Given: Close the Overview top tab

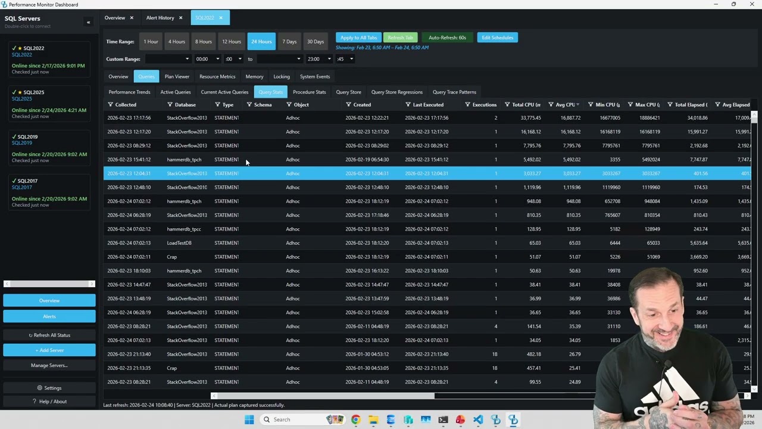Looking at the screenshot, I should click(132, 18).
